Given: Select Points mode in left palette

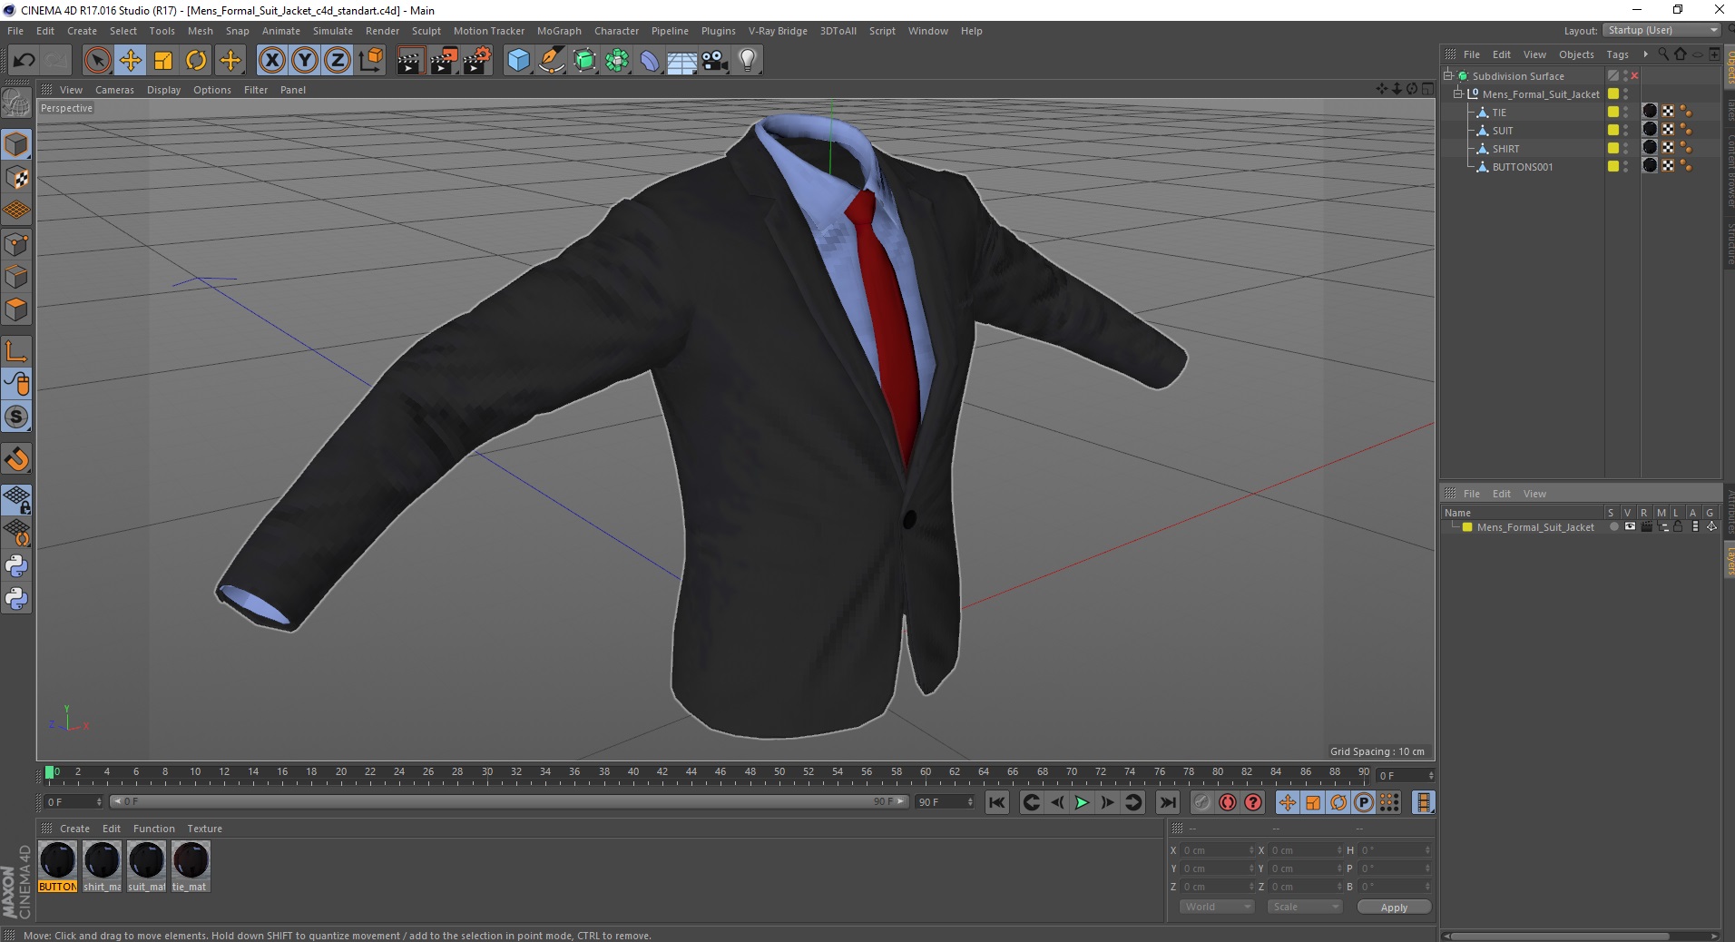Looking at the screenshot, I should click(x=16, y=244).
